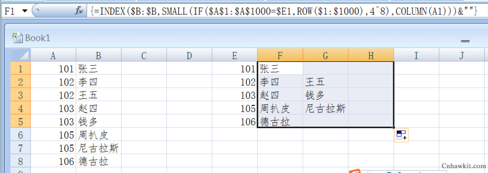The width and height of the screenshot is (488, 173).
Task: Select cell F5 containing 德古拉
Action: [x=280, y=121]
